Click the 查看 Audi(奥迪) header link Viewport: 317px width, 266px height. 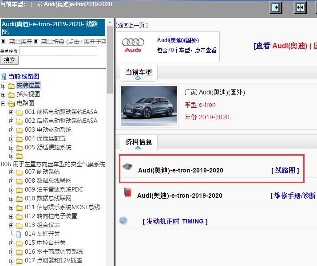[285, 46]
